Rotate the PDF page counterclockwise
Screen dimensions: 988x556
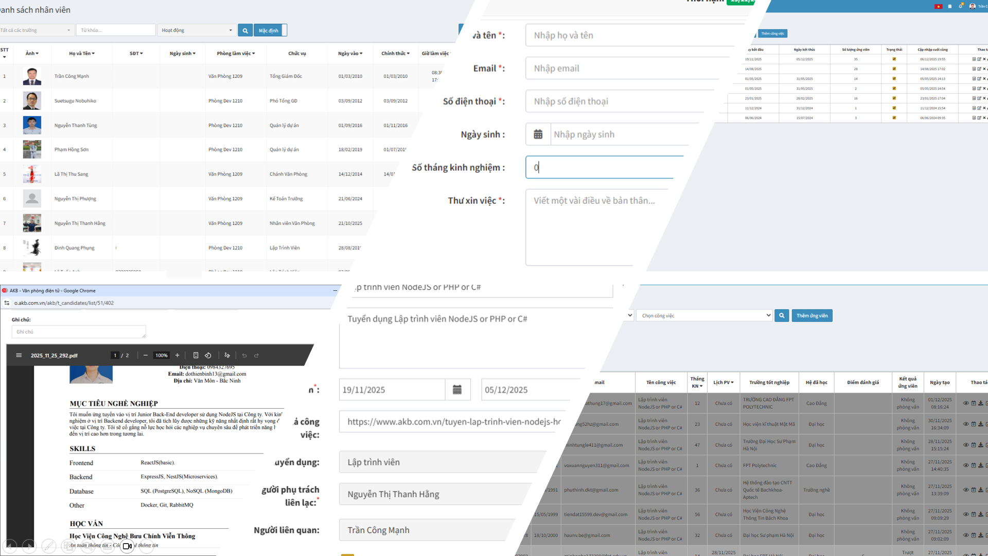click(x=208, y=355)
